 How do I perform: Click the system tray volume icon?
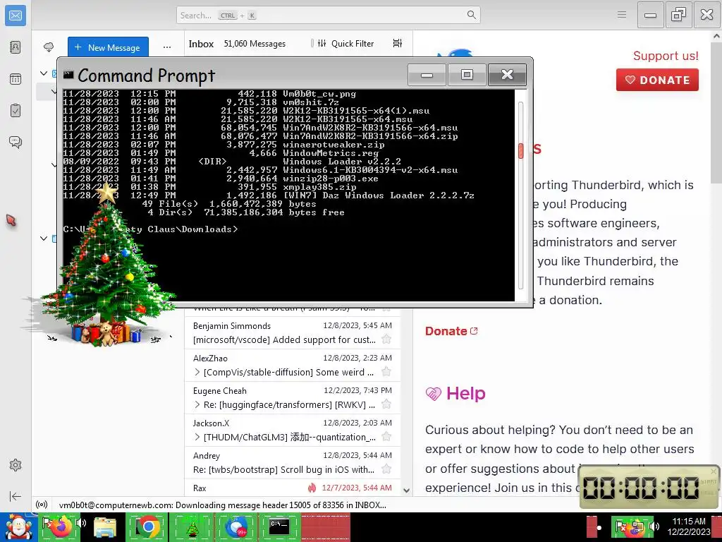[654, 526]
